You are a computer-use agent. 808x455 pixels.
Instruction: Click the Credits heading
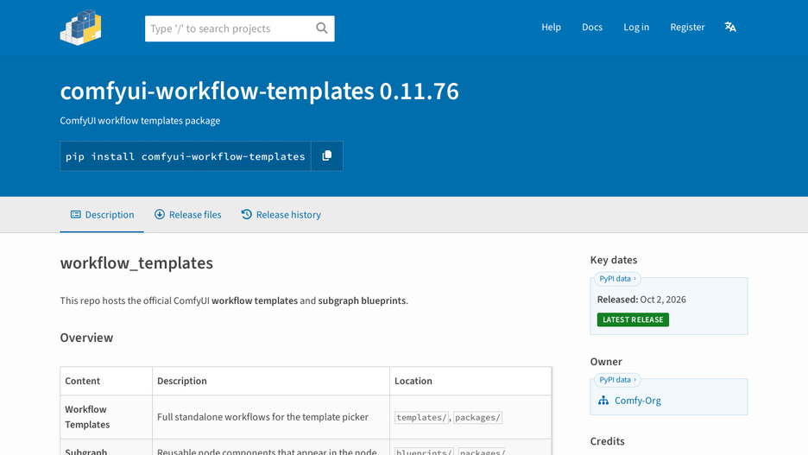click(607, 441)
